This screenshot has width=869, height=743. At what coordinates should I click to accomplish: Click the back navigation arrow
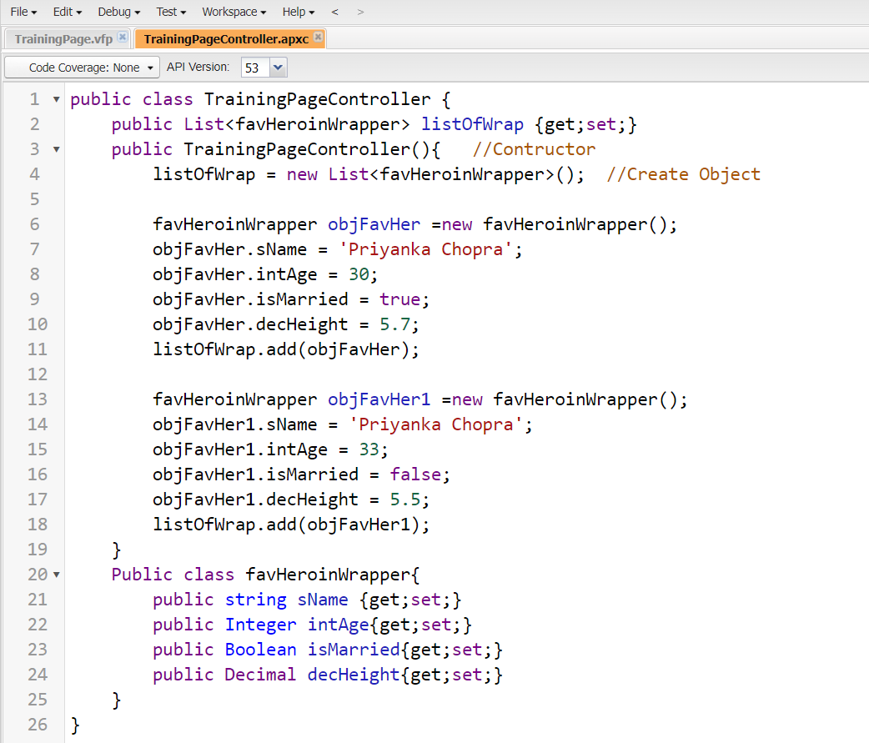click(335, 13)
